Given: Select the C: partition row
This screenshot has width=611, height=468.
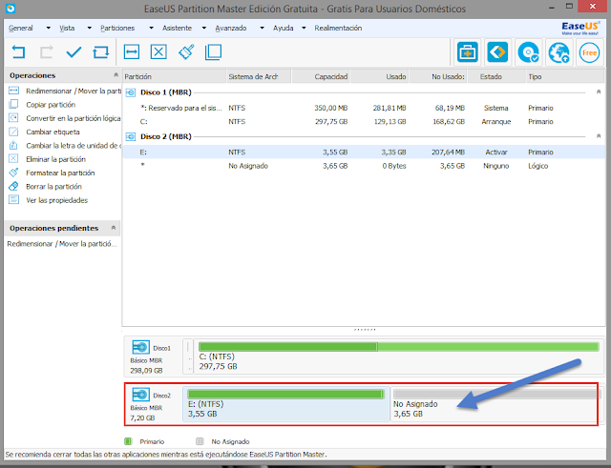Looking at the screenshot, I should tap(364, 122).
